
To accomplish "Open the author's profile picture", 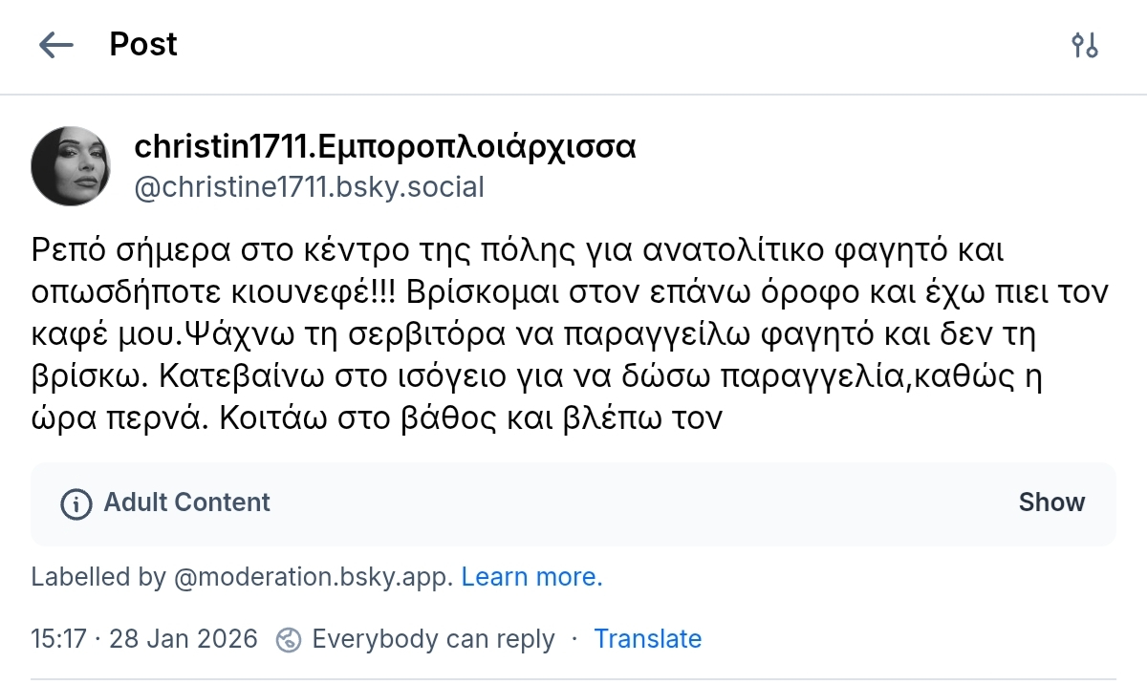I will (71, 165).
